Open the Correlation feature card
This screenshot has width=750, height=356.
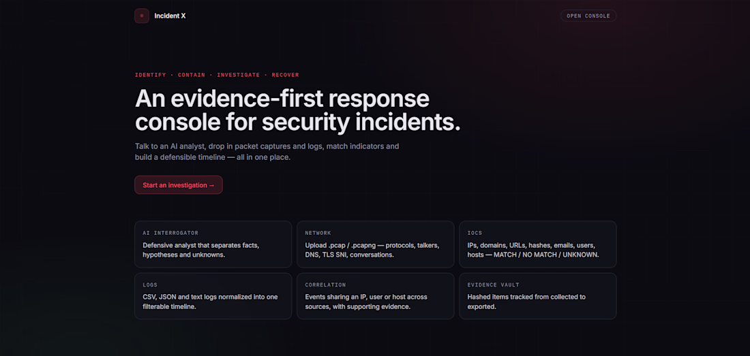(376, 296)
